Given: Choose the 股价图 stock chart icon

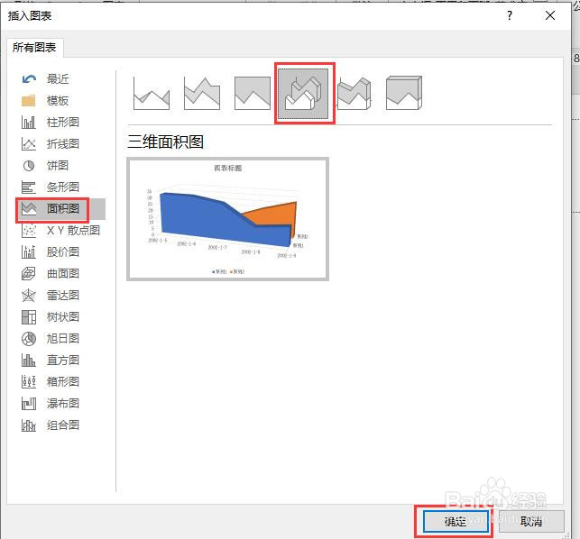Looking at the screenshot, I should (x=29, y=252).
